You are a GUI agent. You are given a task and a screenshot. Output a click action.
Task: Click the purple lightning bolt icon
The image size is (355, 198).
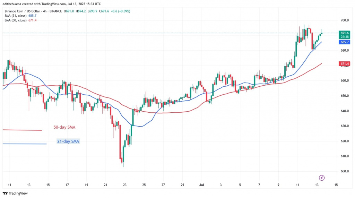321,178
